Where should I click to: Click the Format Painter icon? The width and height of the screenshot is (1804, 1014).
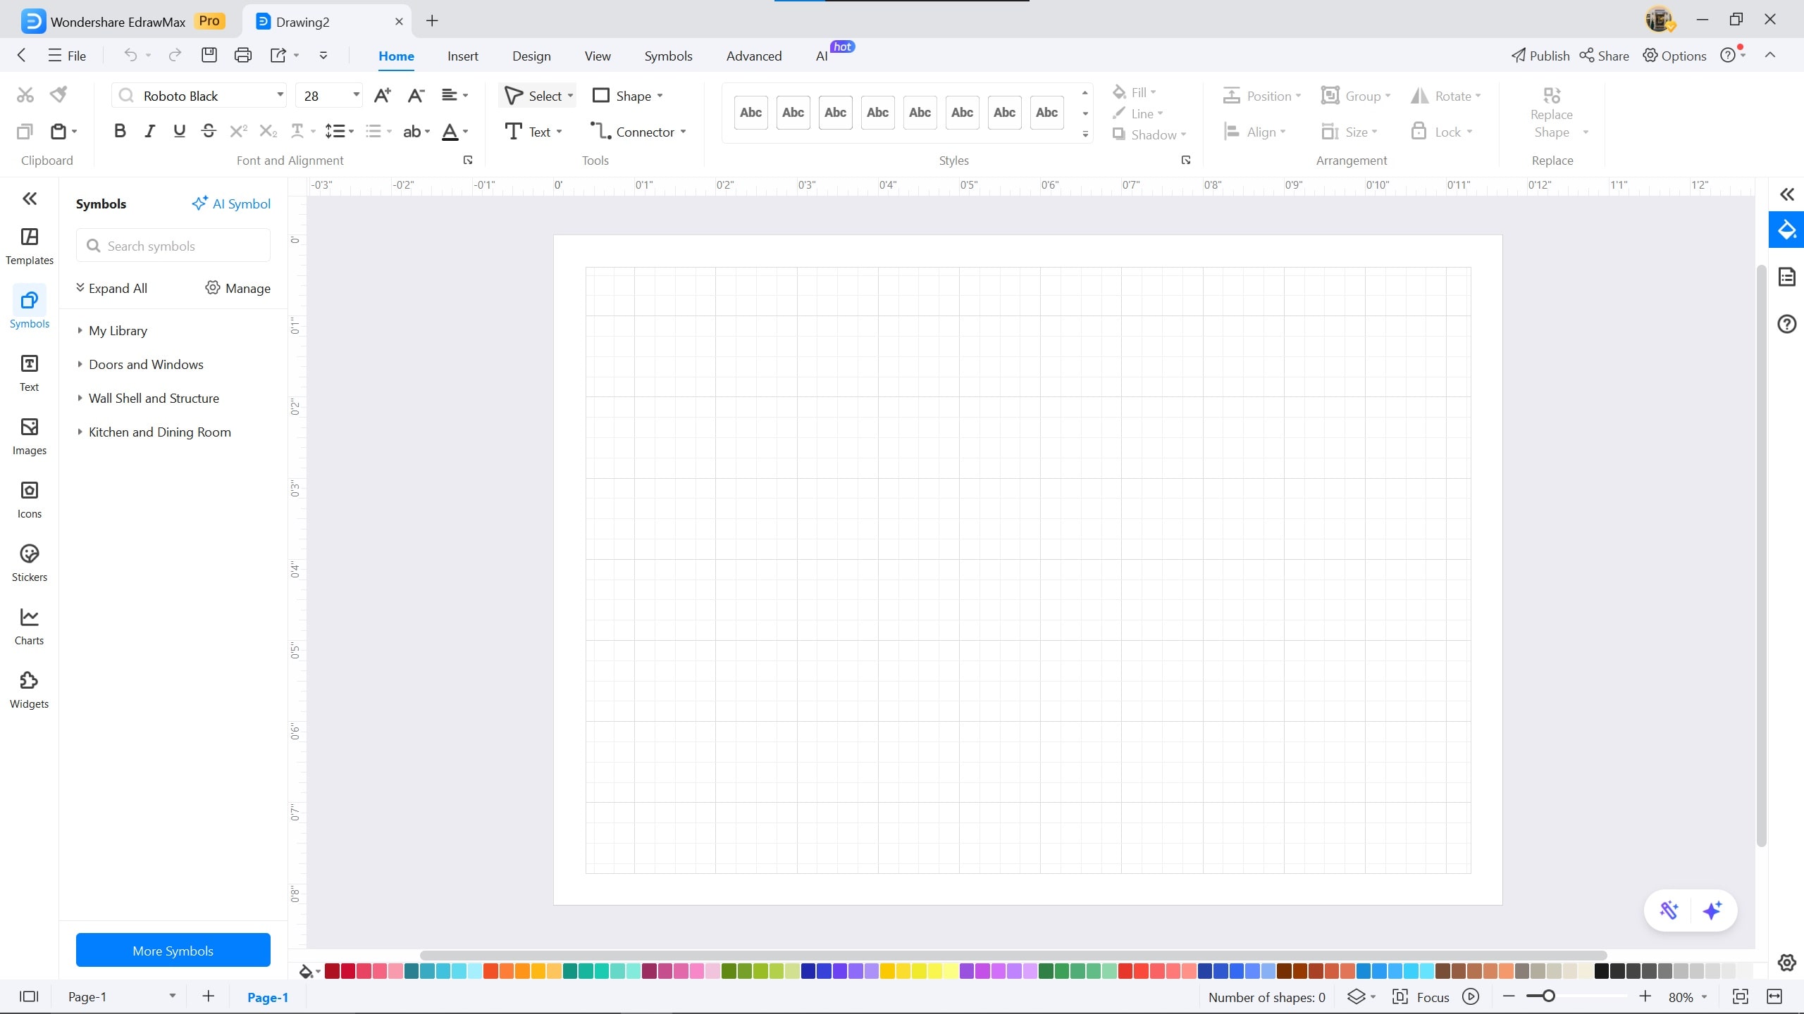59,94
